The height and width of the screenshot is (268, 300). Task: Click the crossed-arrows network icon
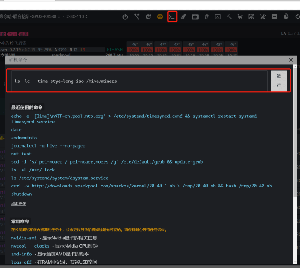click(x=137, y=17)
